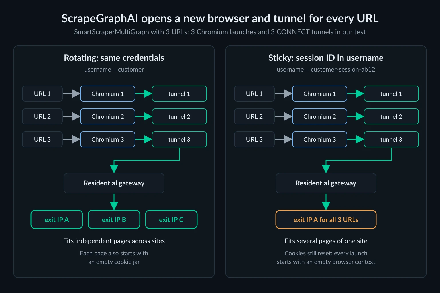Screen dimensions: 440x293
Task: Click the URL 1 box in the Sticky panel
Action: coord(254,94)
